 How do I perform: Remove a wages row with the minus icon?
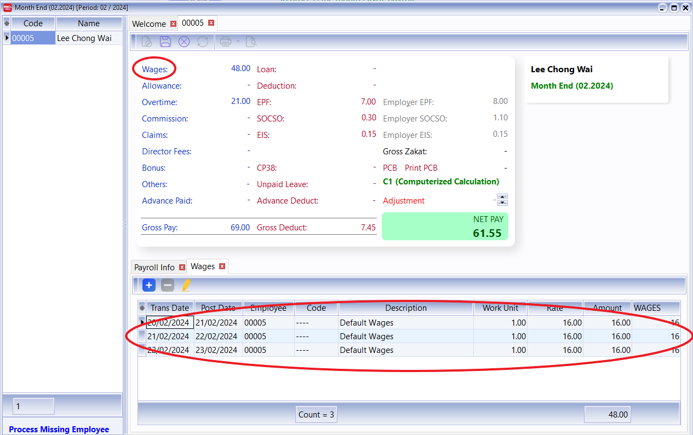click(168, 285)
